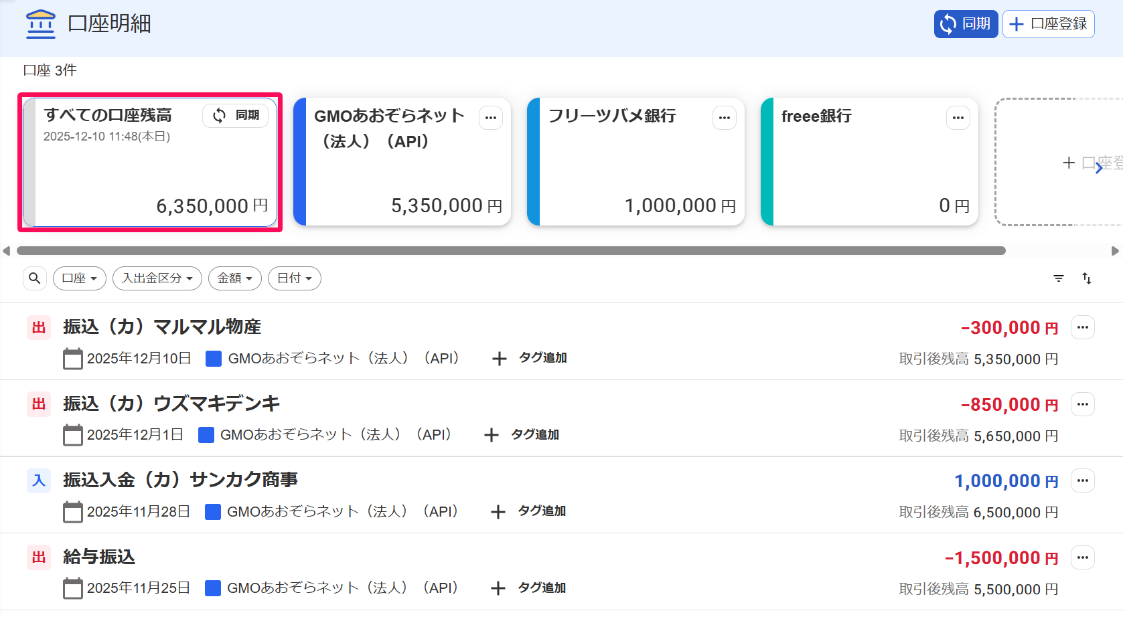1123x617 pixels.
Task: Click 取引後残高 6,500,000 円
Action: pos(978,513)
